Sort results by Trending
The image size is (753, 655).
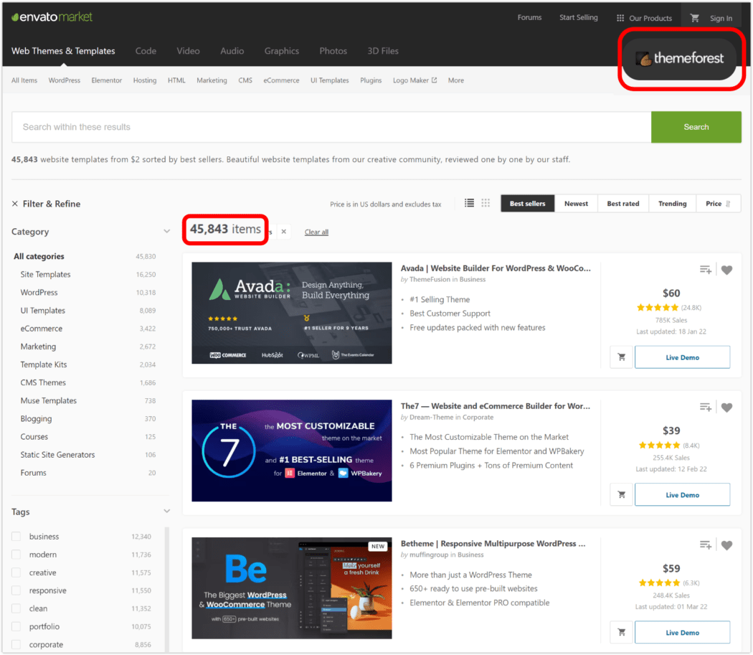click(673, 203)
